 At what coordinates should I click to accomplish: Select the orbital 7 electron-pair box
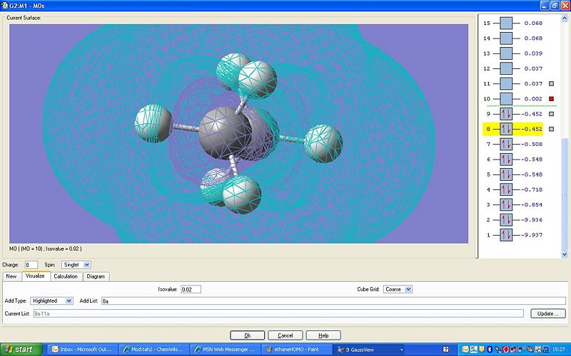coord(506,145)
